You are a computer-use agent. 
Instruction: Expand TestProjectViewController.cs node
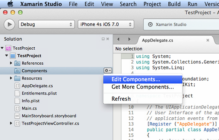[x=11, y=123]
